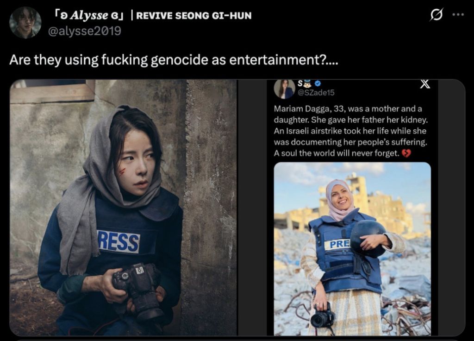This screenshot has width=474, height=341.
Task: Open the three-dot more options menu
Action: click(458, 14)
